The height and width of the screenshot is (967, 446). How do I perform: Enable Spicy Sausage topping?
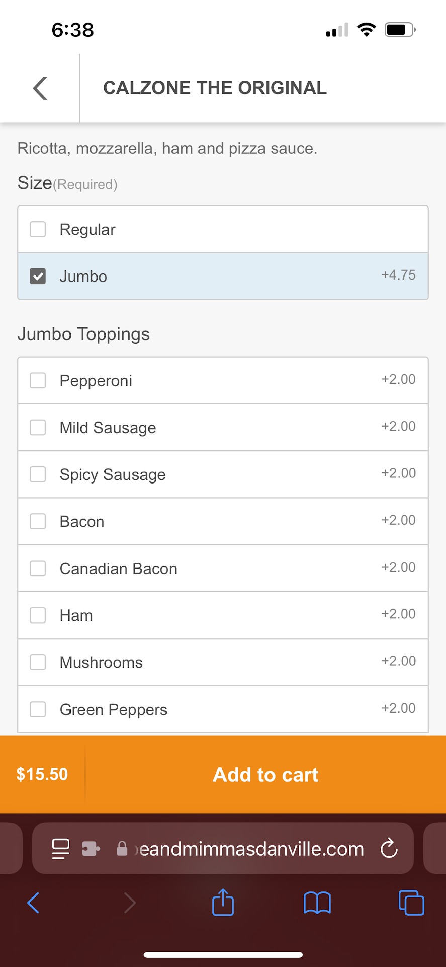[38, 474]
